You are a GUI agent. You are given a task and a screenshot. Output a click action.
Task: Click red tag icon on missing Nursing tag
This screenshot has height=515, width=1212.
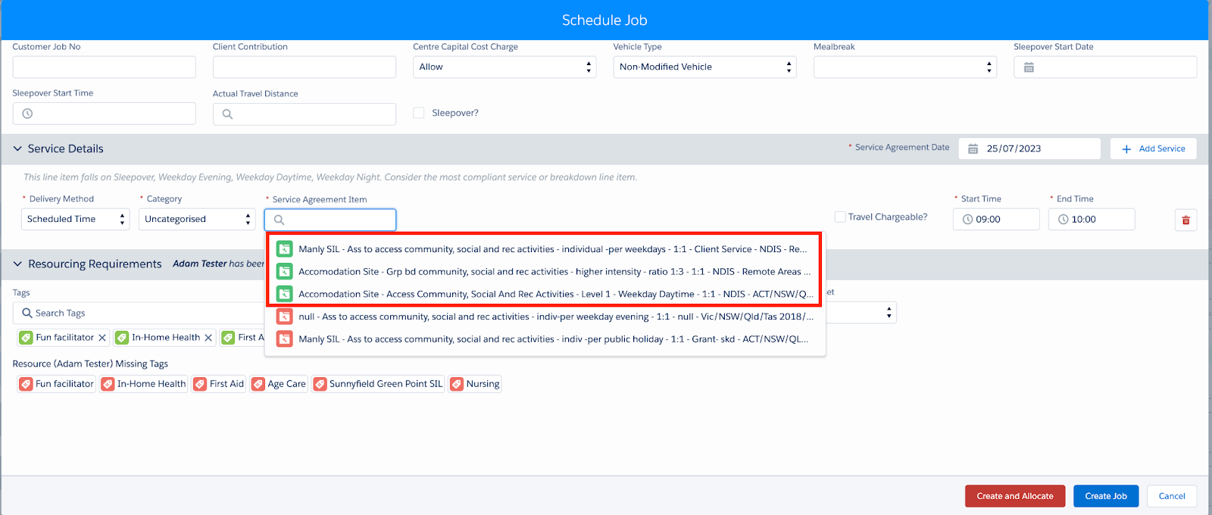(x=457, y=384)
